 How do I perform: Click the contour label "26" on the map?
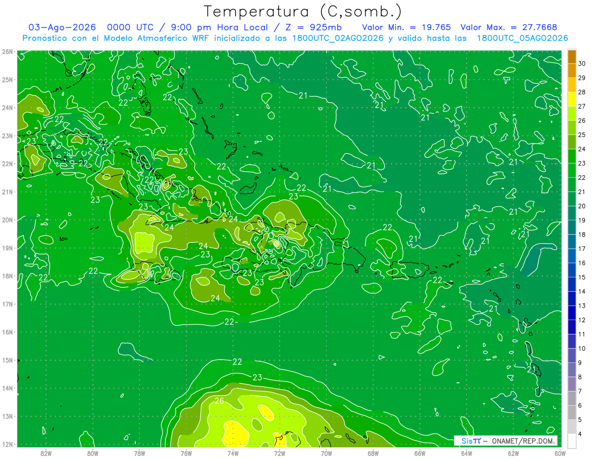(x=219, y=400)
